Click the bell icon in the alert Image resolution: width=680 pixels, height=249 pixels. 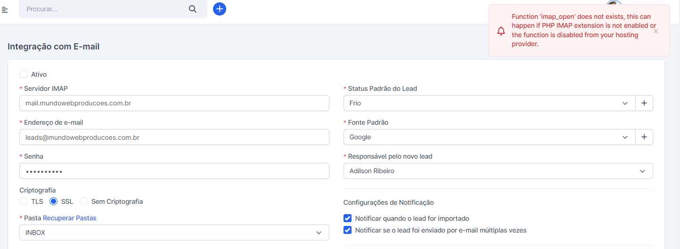[501, 31]
